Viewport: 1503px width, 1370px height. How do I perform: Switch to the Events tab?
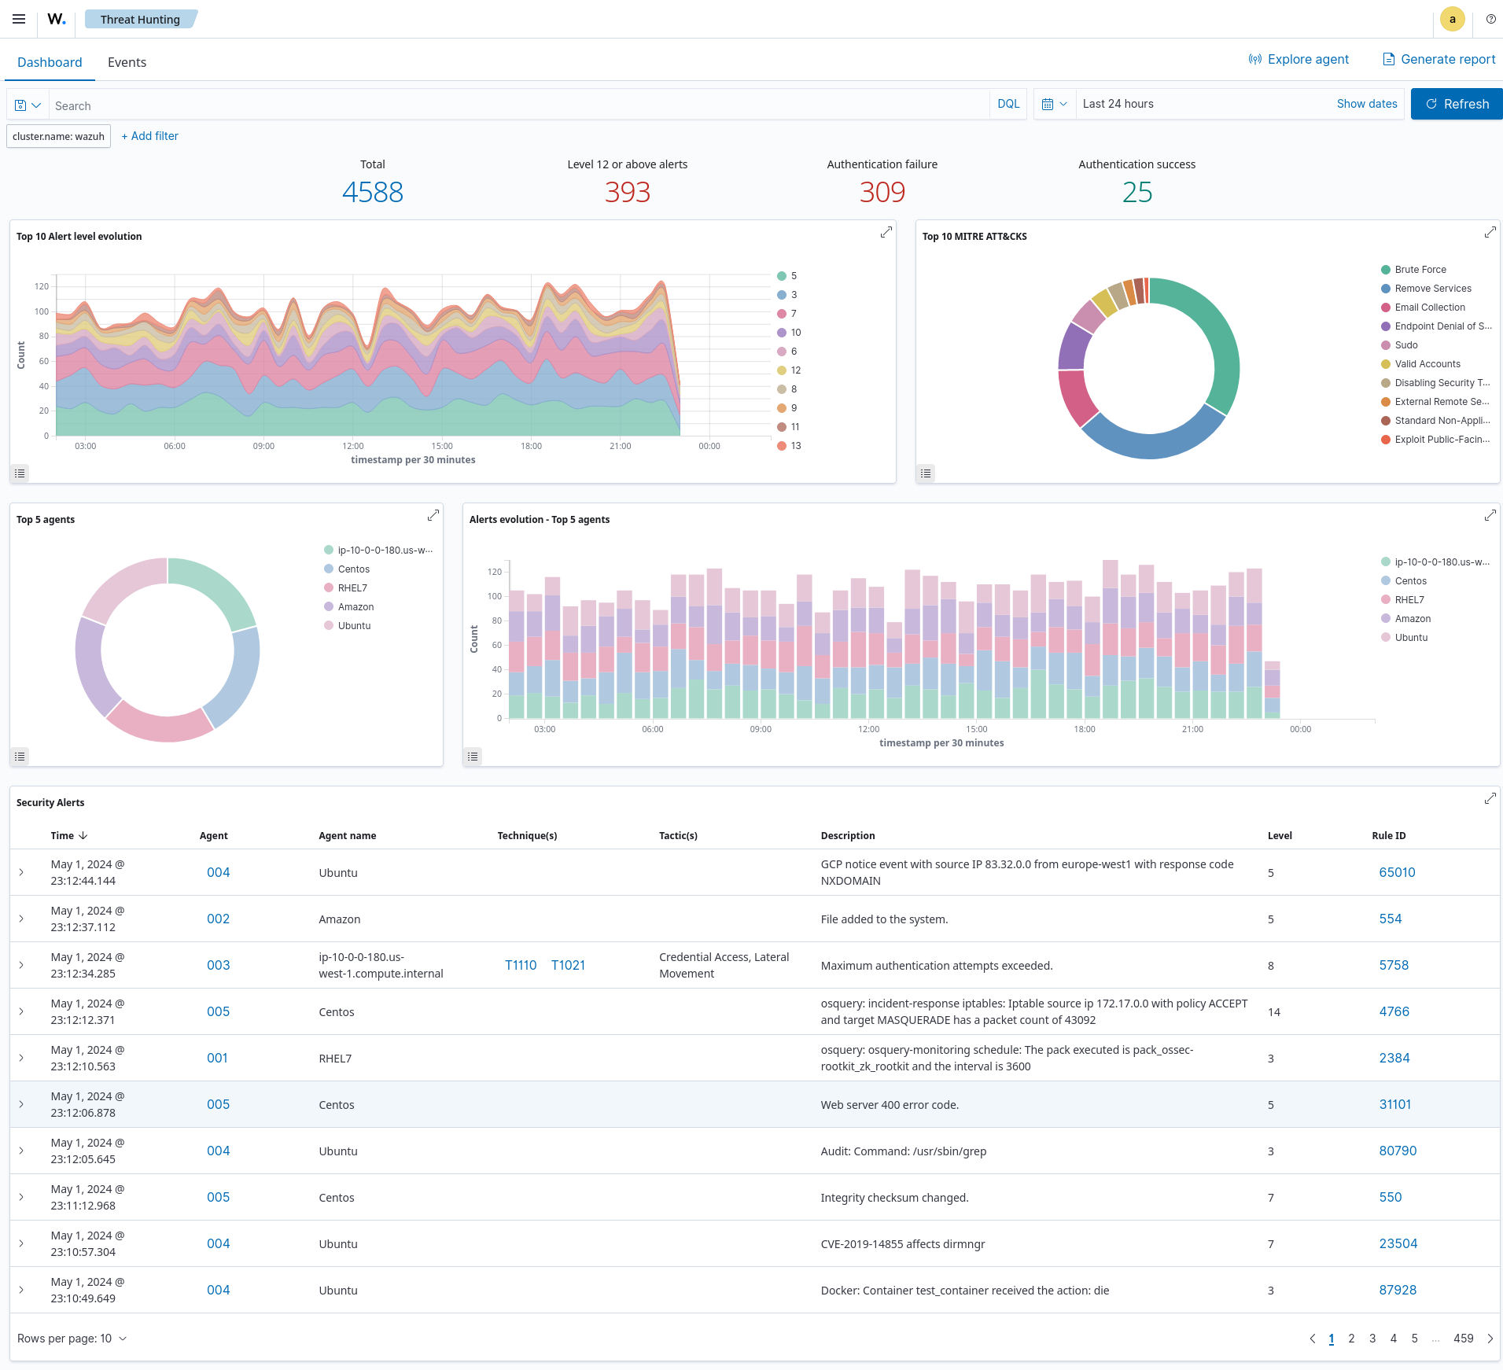click(x=127, y=62)
